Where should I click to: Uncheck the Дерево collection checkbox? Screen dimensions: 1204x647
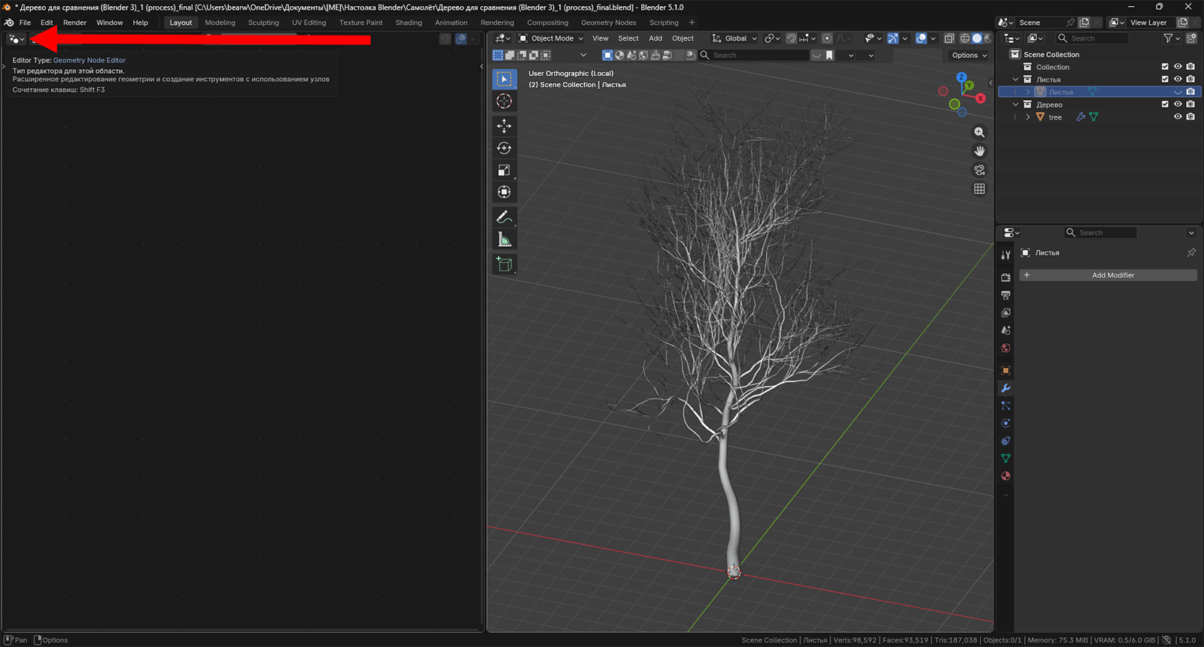(1165, 105)
